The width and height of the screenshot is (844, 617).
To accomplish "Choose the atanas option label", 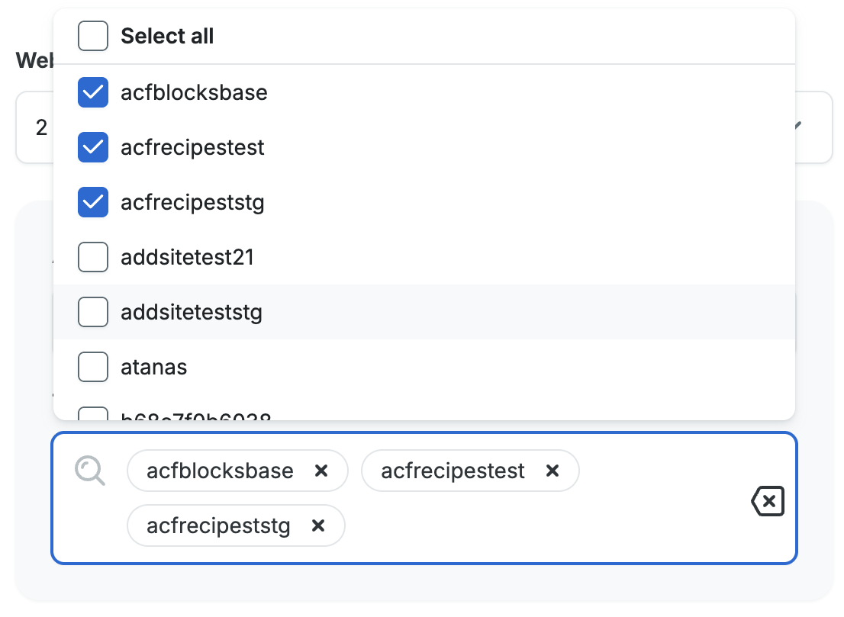I will pyautogui.click(x=154, y=367).
